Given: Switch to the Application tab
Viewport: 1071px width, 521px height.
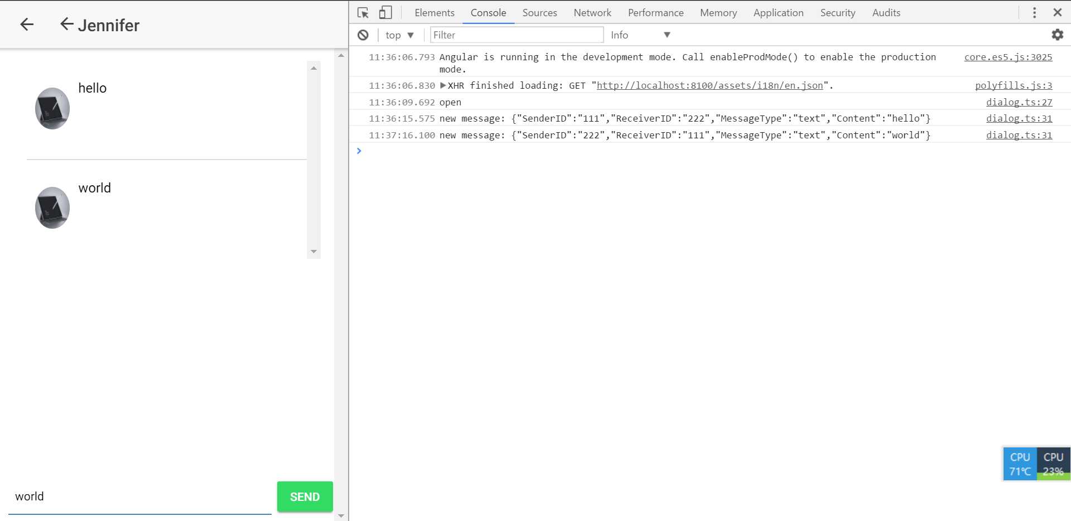Looking at the screenshot, I should tap(778, 12).
